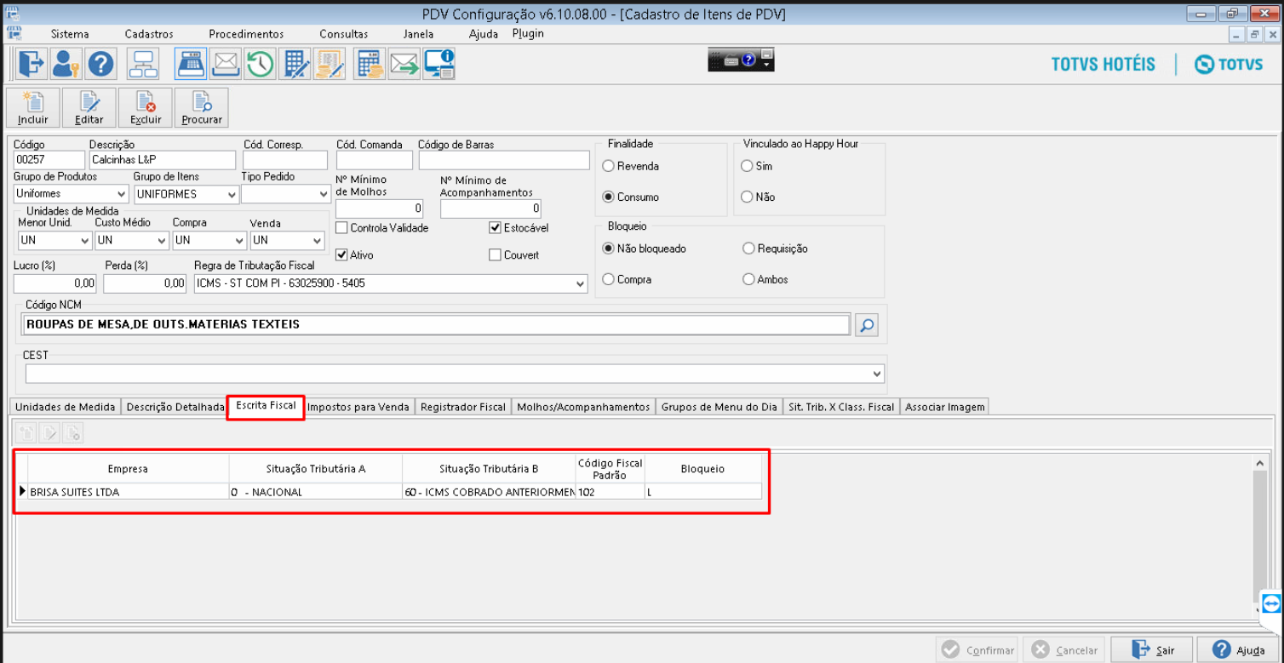
Task: Click the Editar item button
Action: tap(89, 108)
